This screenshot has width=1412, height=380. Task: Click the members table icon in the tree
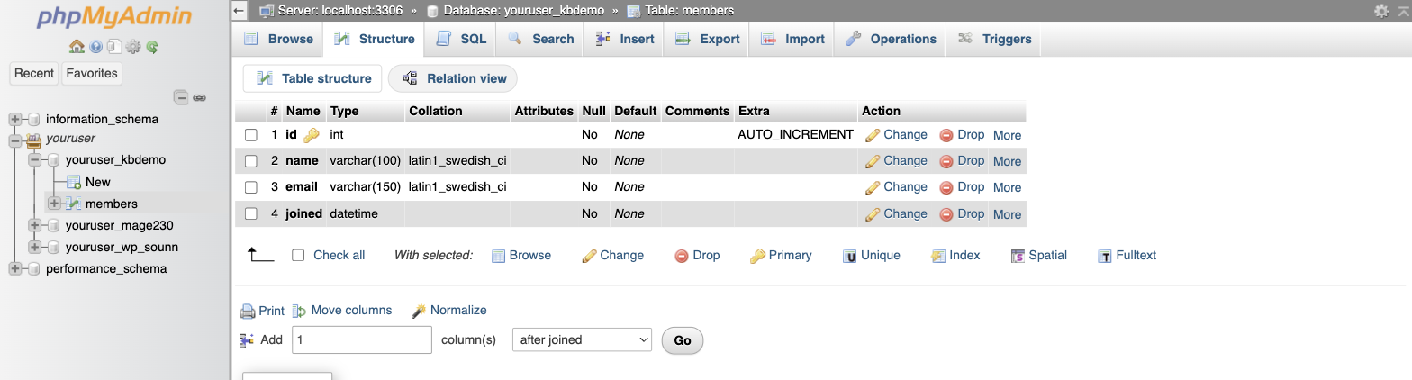(74, 204)
